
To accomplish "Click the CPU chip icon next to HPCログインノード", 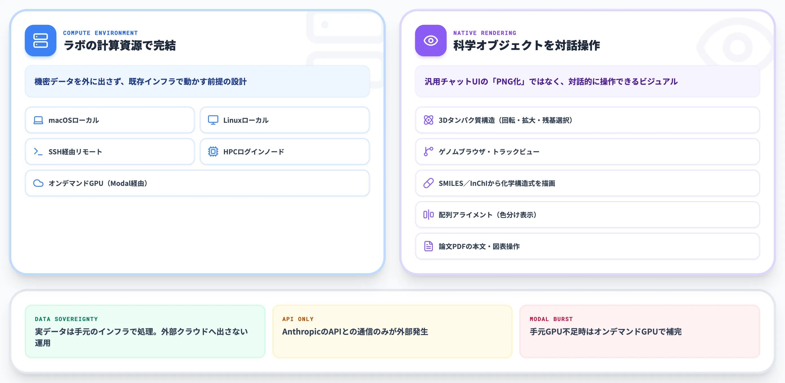I will (x=213, y=152).
